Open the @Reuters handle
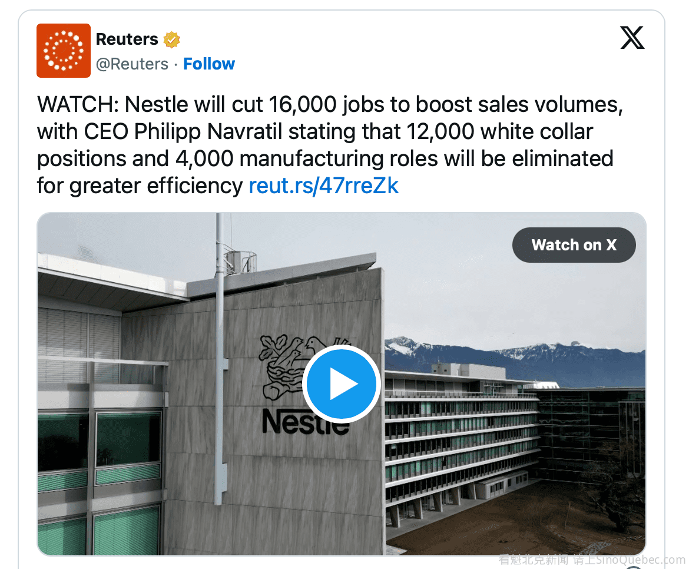Image resolution: width=689 pixels, height=569 pixels. [132, 64]
